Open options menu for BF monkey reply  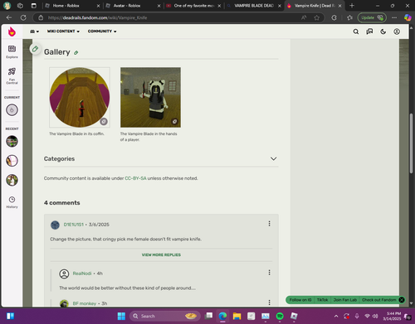click(269, 302)
